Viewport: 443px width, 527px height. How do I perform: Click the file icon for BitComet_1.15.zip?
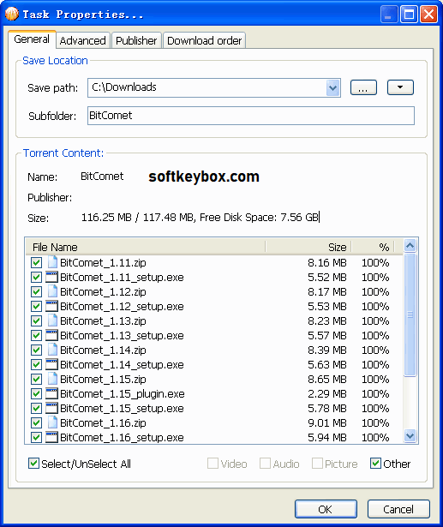pyautogui.click(x=52, y=379)
